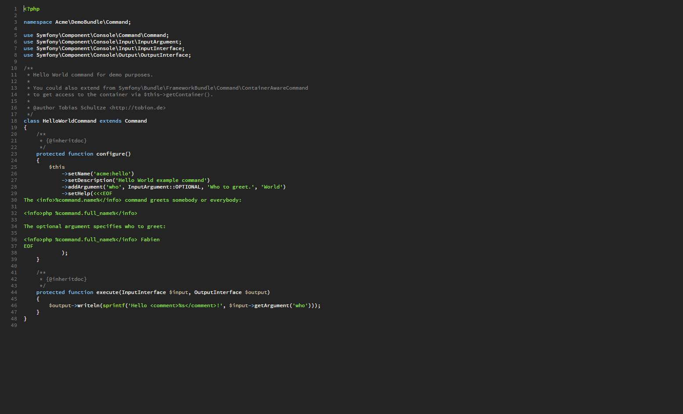Click the http://tobion.de URL in comment
This screenshot has width=683, height=414.
[137, 108]
